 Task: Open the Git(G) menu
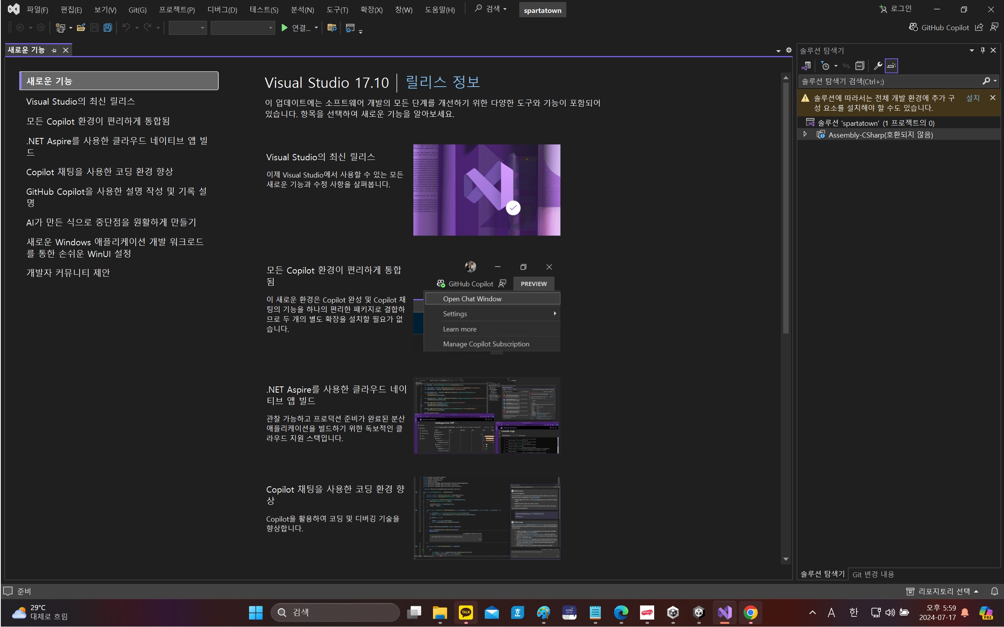(x=137, y=9)
